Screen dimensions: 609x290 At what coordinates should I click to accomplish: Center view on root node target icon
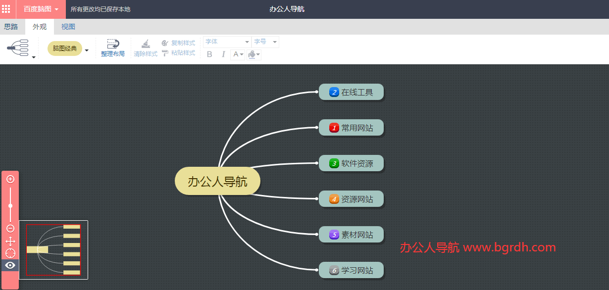coord(10,253)
